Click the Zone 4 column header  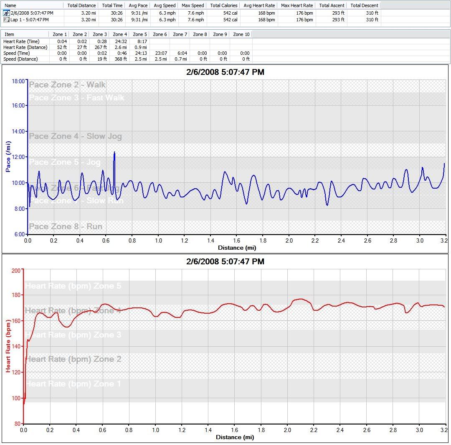(120, 34)
